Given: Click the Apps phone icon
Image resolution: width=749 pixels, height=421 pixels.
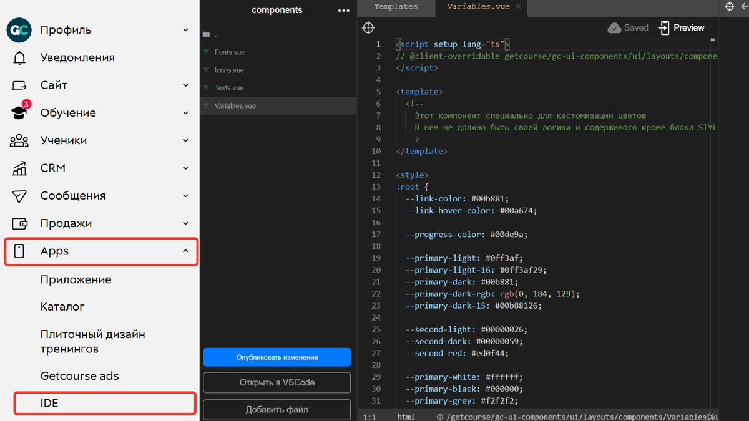Looking at the screenshot, I should 19,251.
